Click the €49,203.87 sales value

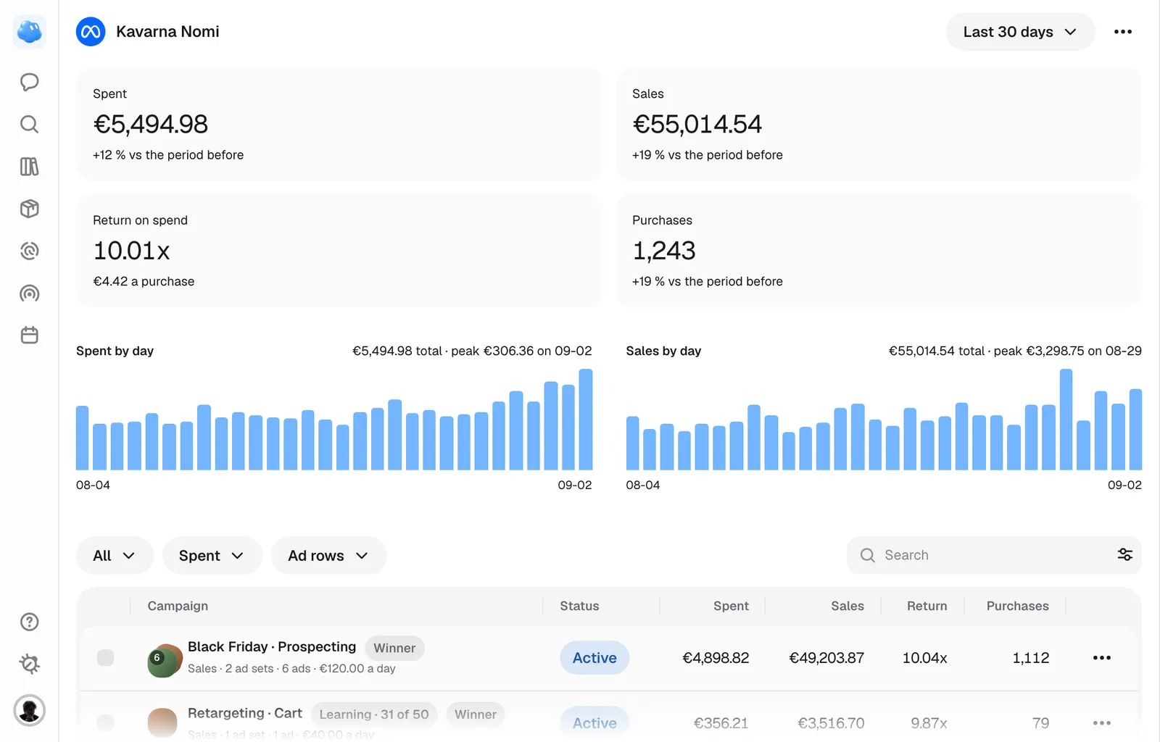826,658
